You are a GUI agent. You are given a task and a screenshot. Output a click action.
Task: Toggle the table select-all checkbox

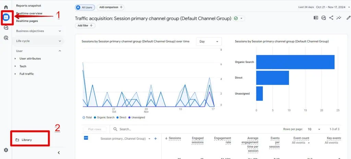click(86, 138)
